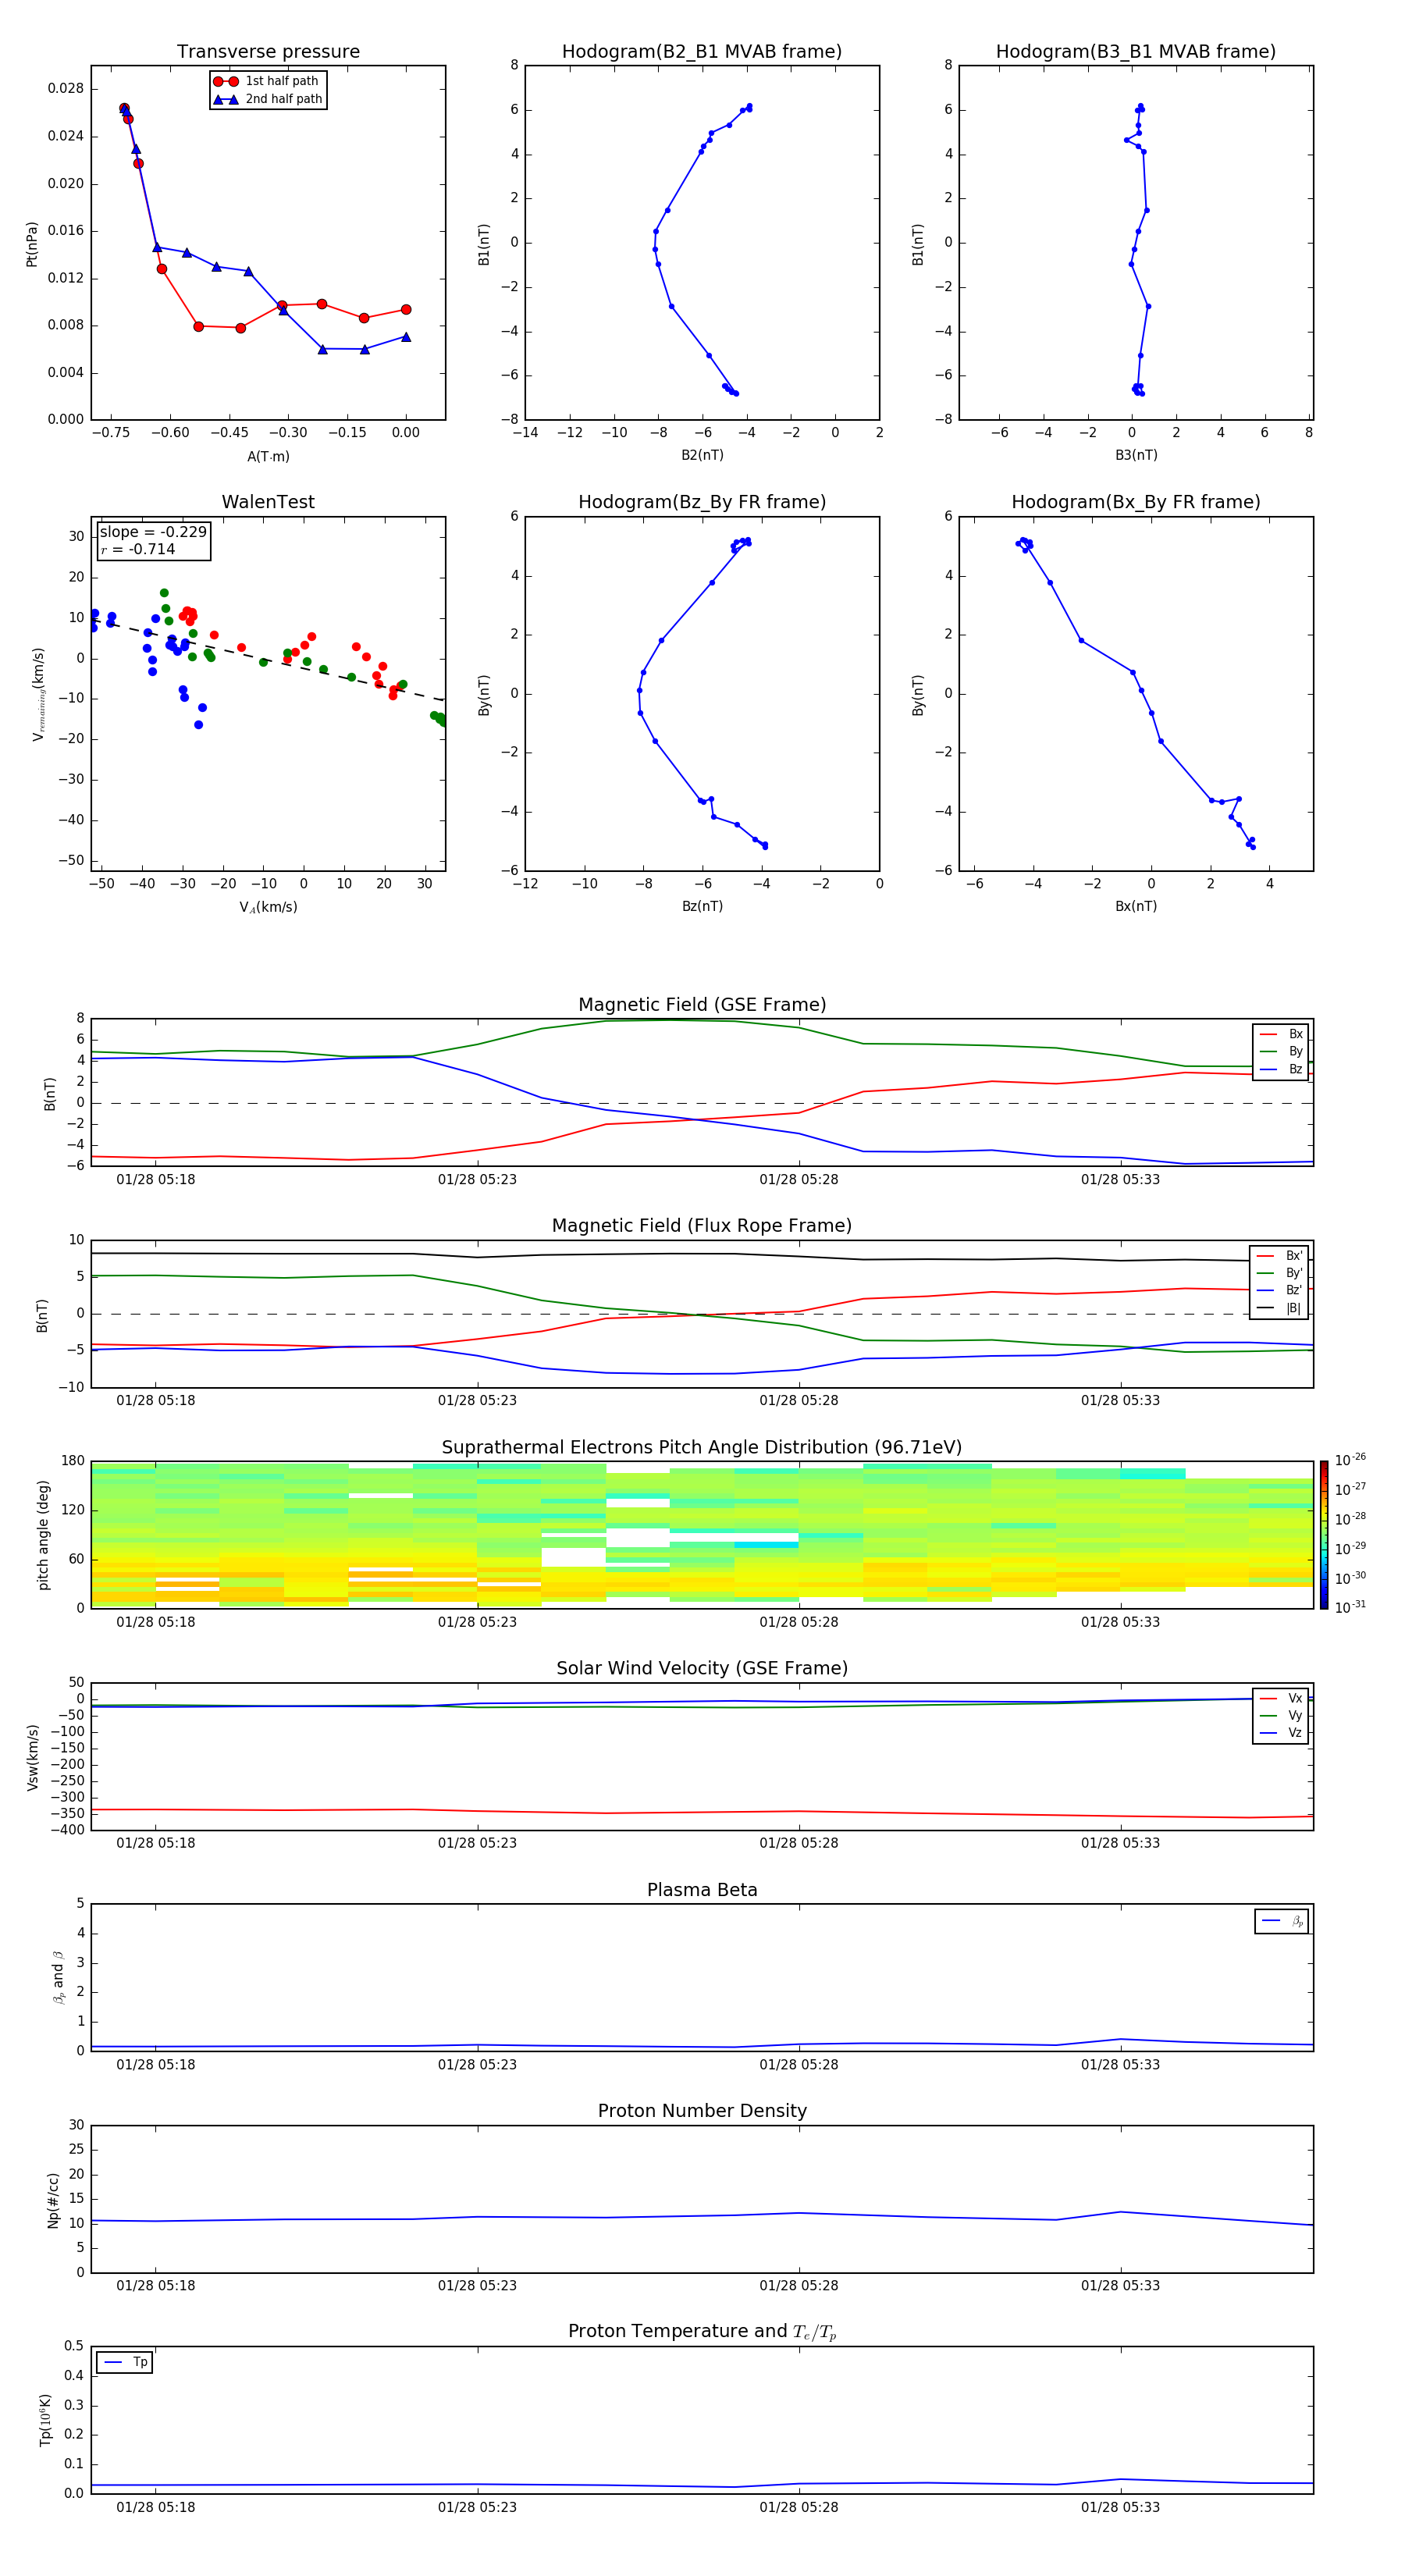Viewport: 1405px width, 2576px height.
Task: Click the '10^-31' colorbar tick label
Action: [x=1350, y=1607]
